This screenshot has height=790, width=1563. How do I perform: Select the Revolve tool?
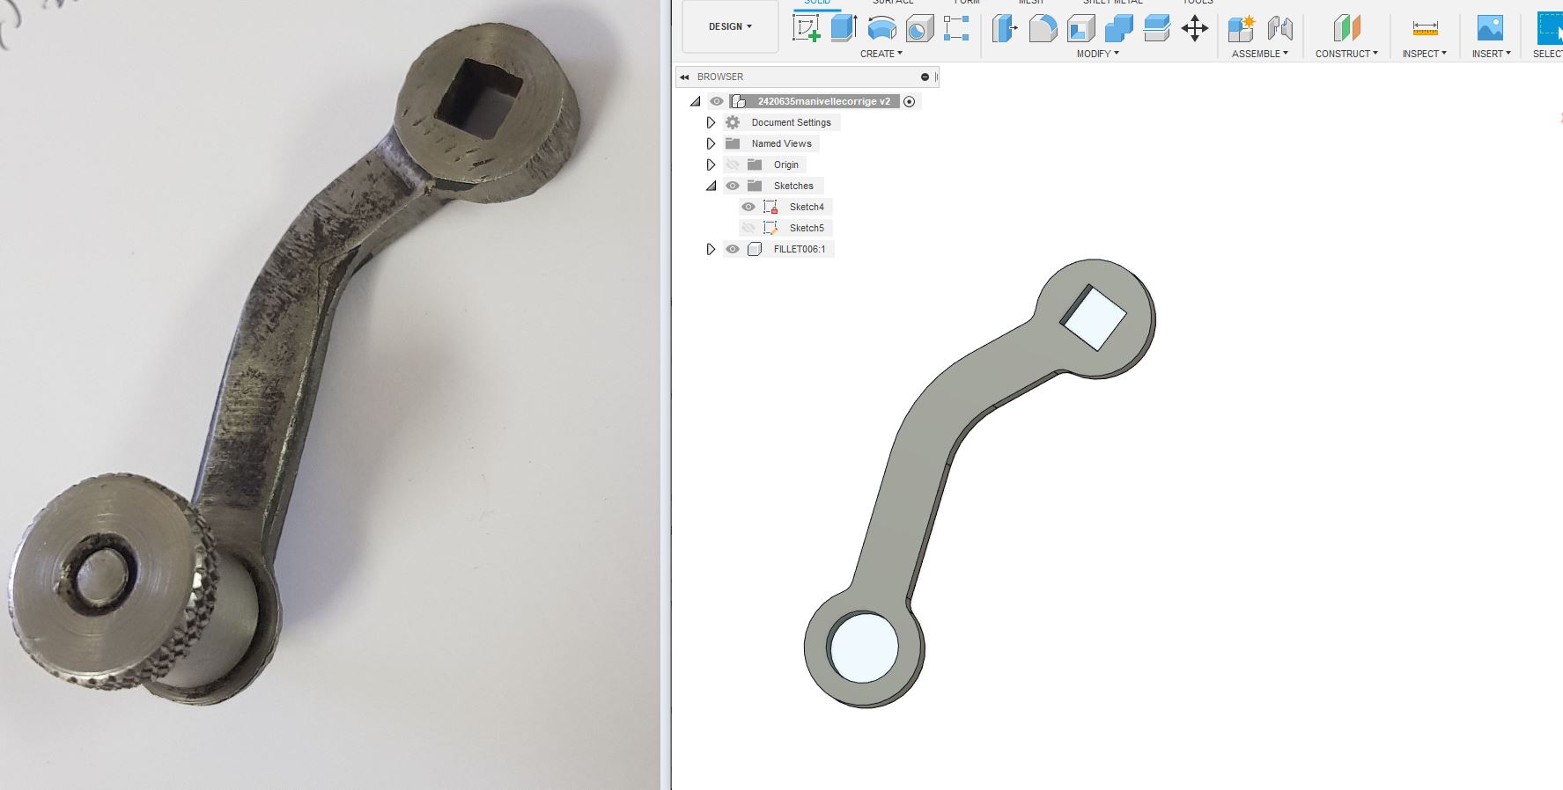tap(881, 29)
